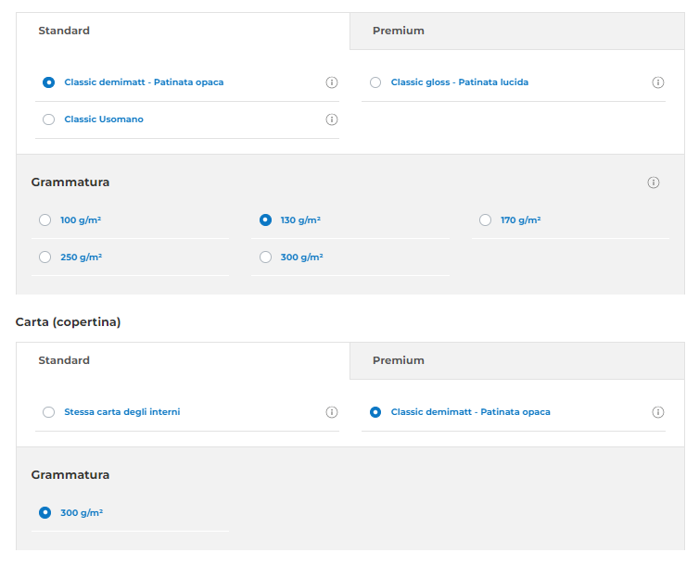Choose 250 g/m² paper weight
Viewport: 699px width, 565px height.
pyautogui.click(x=45, y=257)
